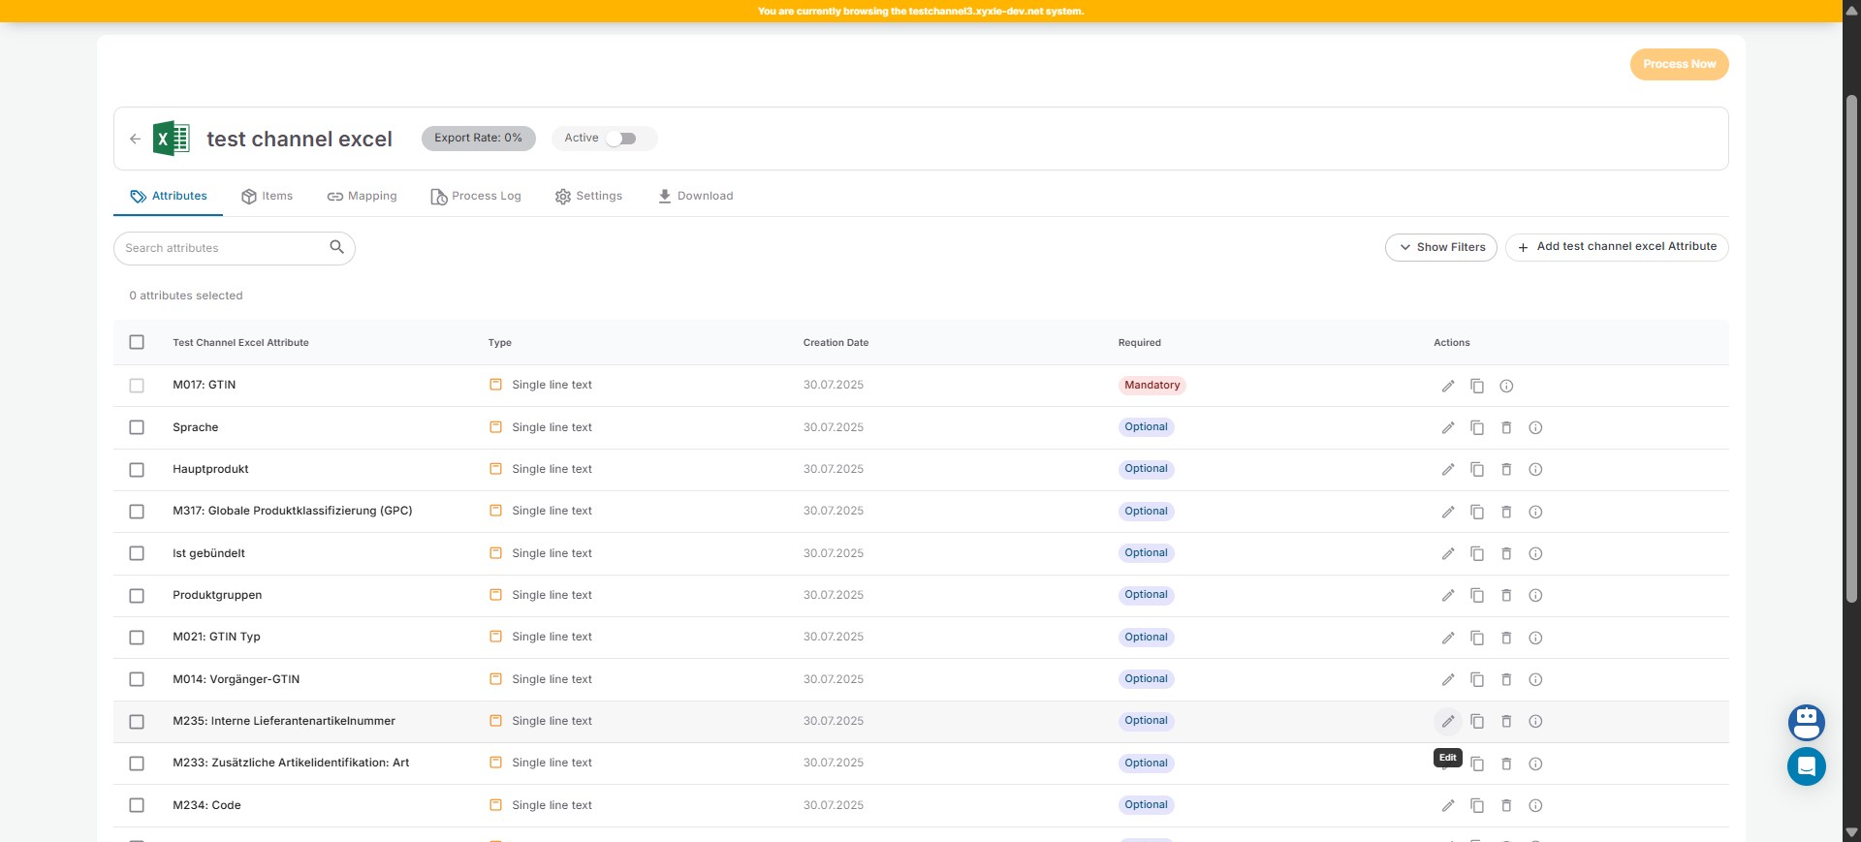Go to the Settings tab

pyautogui.click(x=588, y=196)
